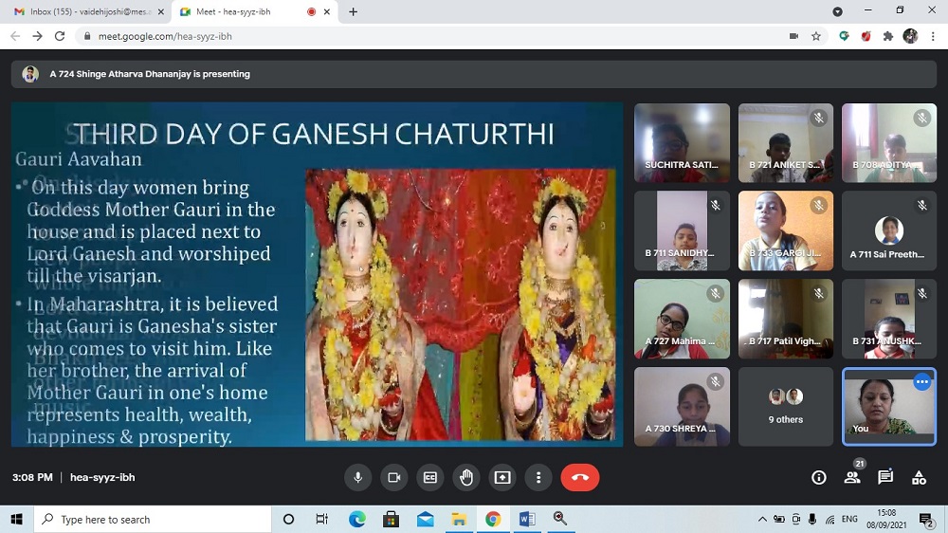This screenshot has width=948, height=533.
Task: Turn on closed captions
Action: 430,478
